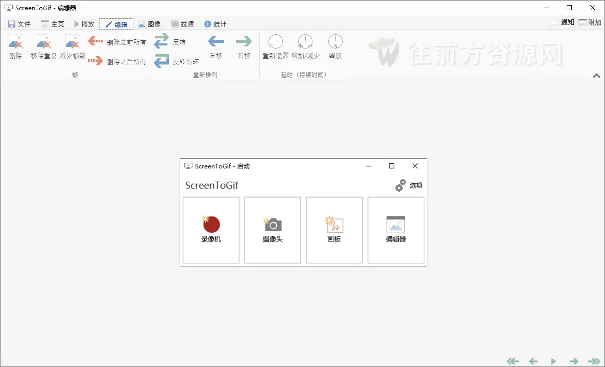605x367 pixels.
Task: Open the 过渡 tab
Action: tap(182, 25)
